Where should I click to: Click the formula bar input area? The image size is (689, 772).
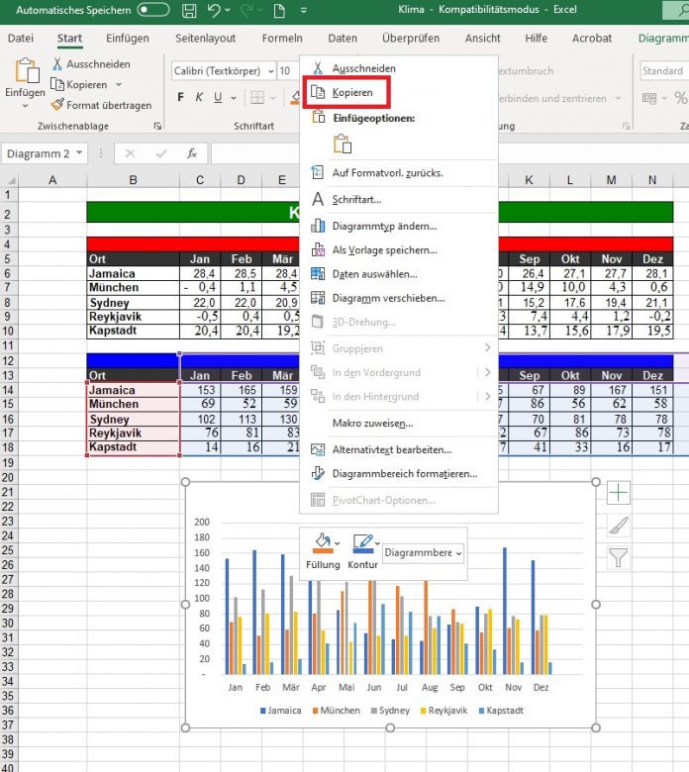pos(255,153)
